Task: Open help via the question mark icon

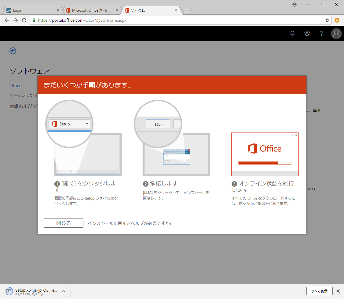Action: pos(321,33)
